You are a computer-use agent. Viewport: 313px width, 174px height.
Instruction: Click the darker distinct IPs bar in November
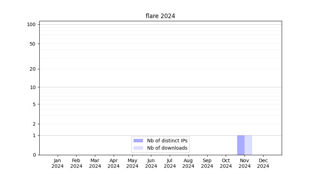pos(241,145)
